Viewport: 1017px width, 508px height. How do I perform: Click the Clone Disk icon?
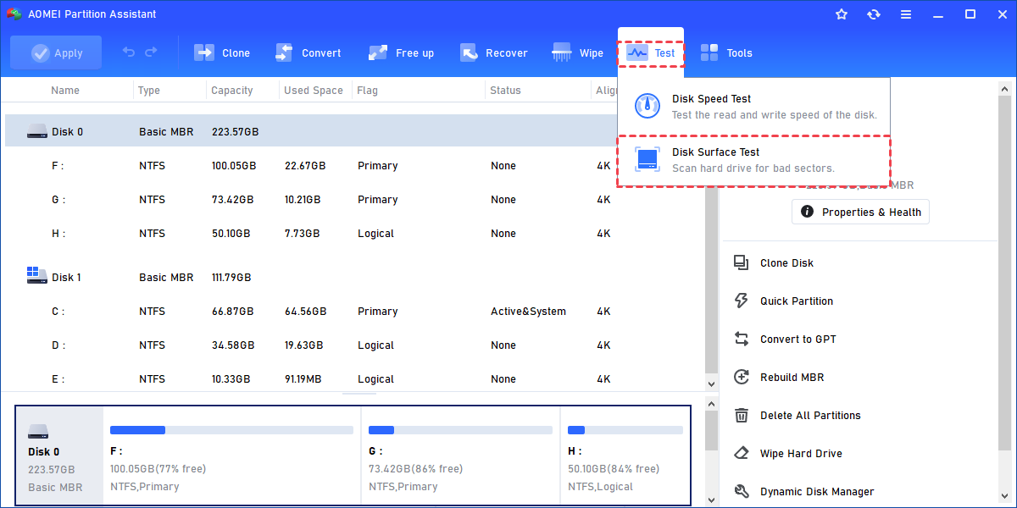742,262
